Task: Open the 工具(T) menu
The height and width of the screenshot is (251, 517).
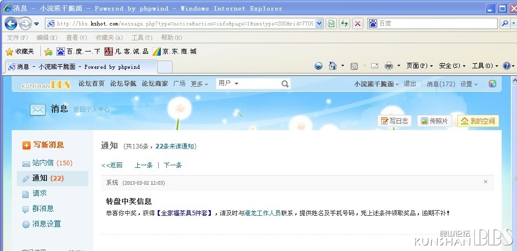Action: click(x=141, y=38)
